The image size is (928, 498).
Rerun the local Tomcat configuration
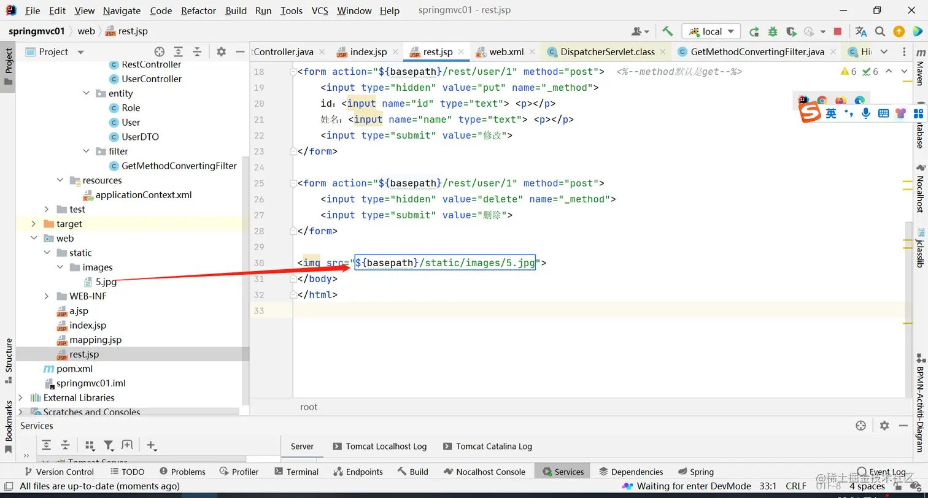point(754,31)
